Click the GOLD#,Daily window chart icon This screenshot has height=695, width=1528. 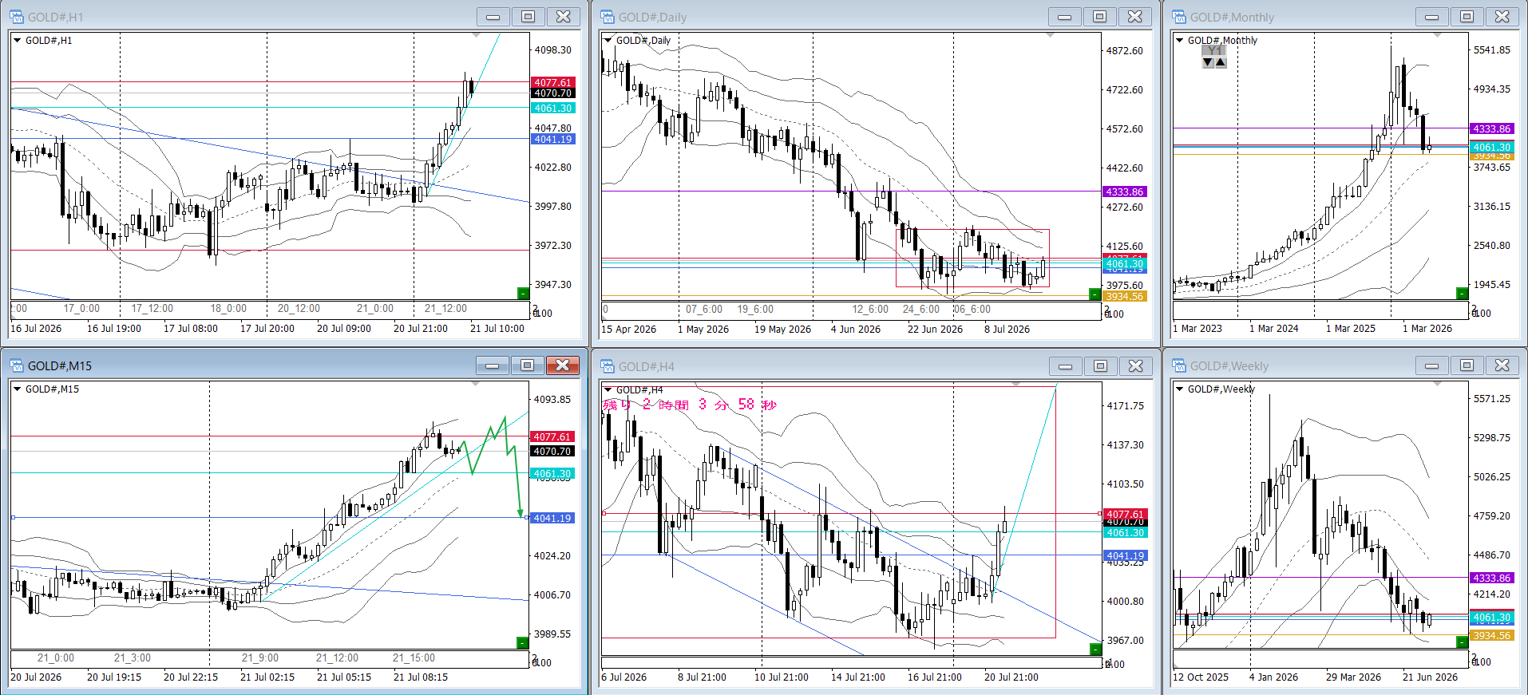click(608, 17)
